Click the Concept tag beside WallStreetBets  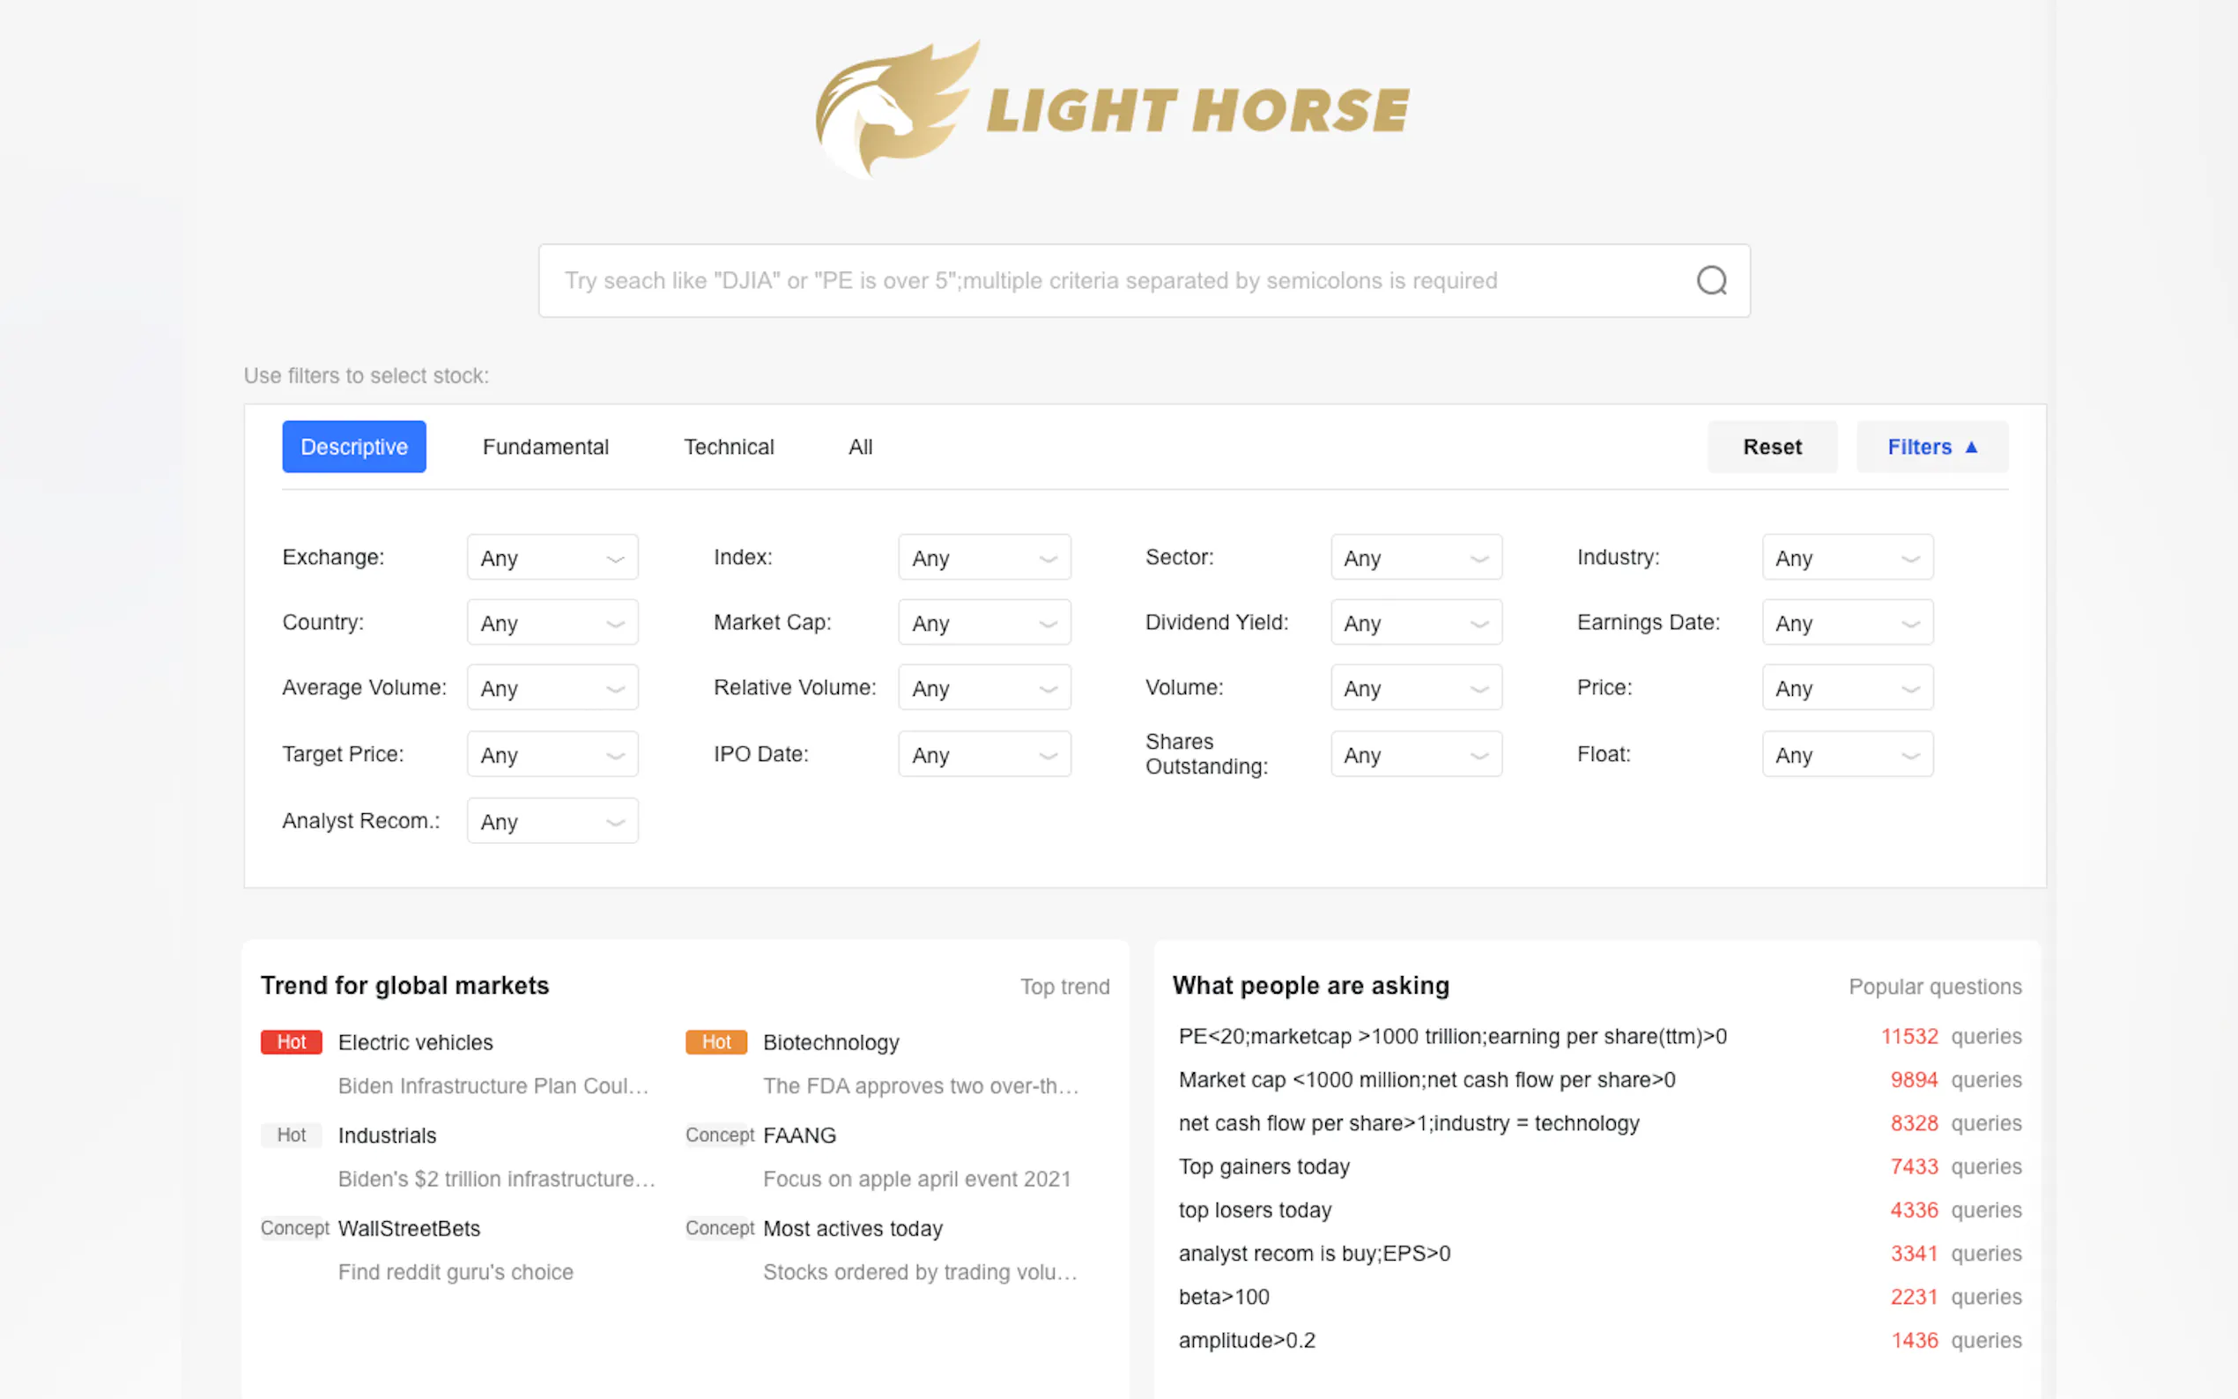[x=294, y=1228]
